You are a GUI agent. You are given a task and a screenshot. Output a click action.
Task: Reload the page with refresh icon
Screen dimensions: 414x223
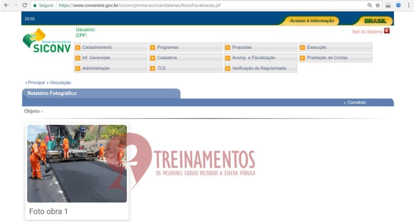(x=25, y=5)
